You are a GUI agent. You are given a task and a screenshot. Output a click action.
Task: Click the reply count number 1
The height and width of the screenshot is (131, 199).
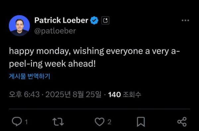(x=26, y=122)
